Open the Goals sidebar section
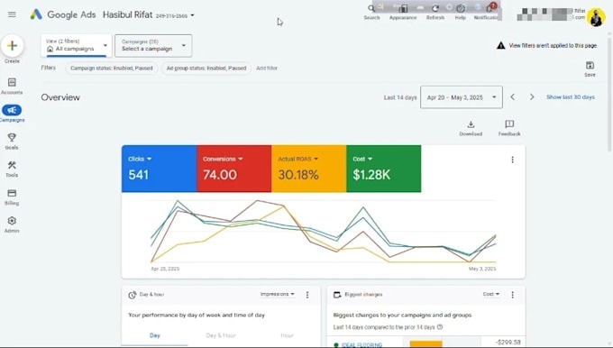Viewport: 613px width, 348px height. 12,142
